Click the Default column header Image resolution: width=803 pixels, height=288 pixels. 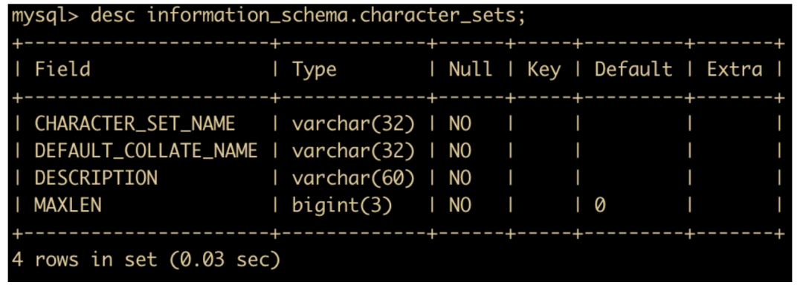pyautogui.click(x=633, y=69)
